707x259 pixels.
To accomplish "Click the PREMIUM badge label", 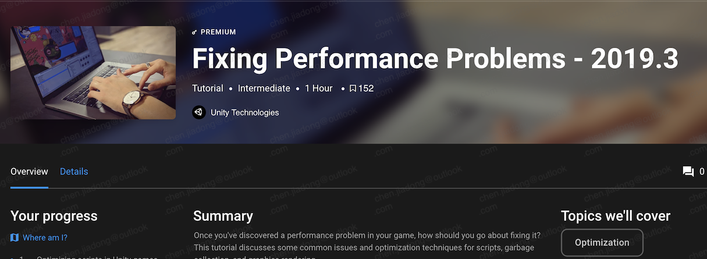I will click(218, 33).
